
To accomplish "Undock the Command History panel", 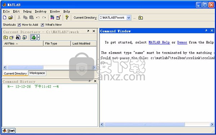I will coord(89,81).
